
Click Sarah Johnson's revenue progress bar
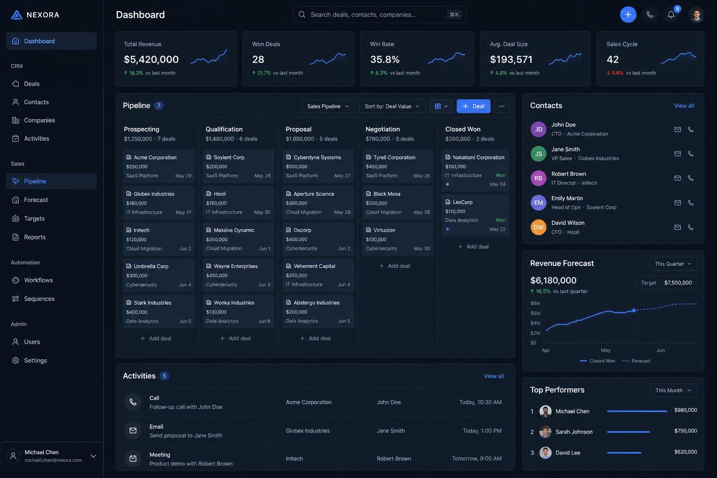coord(628,432)
